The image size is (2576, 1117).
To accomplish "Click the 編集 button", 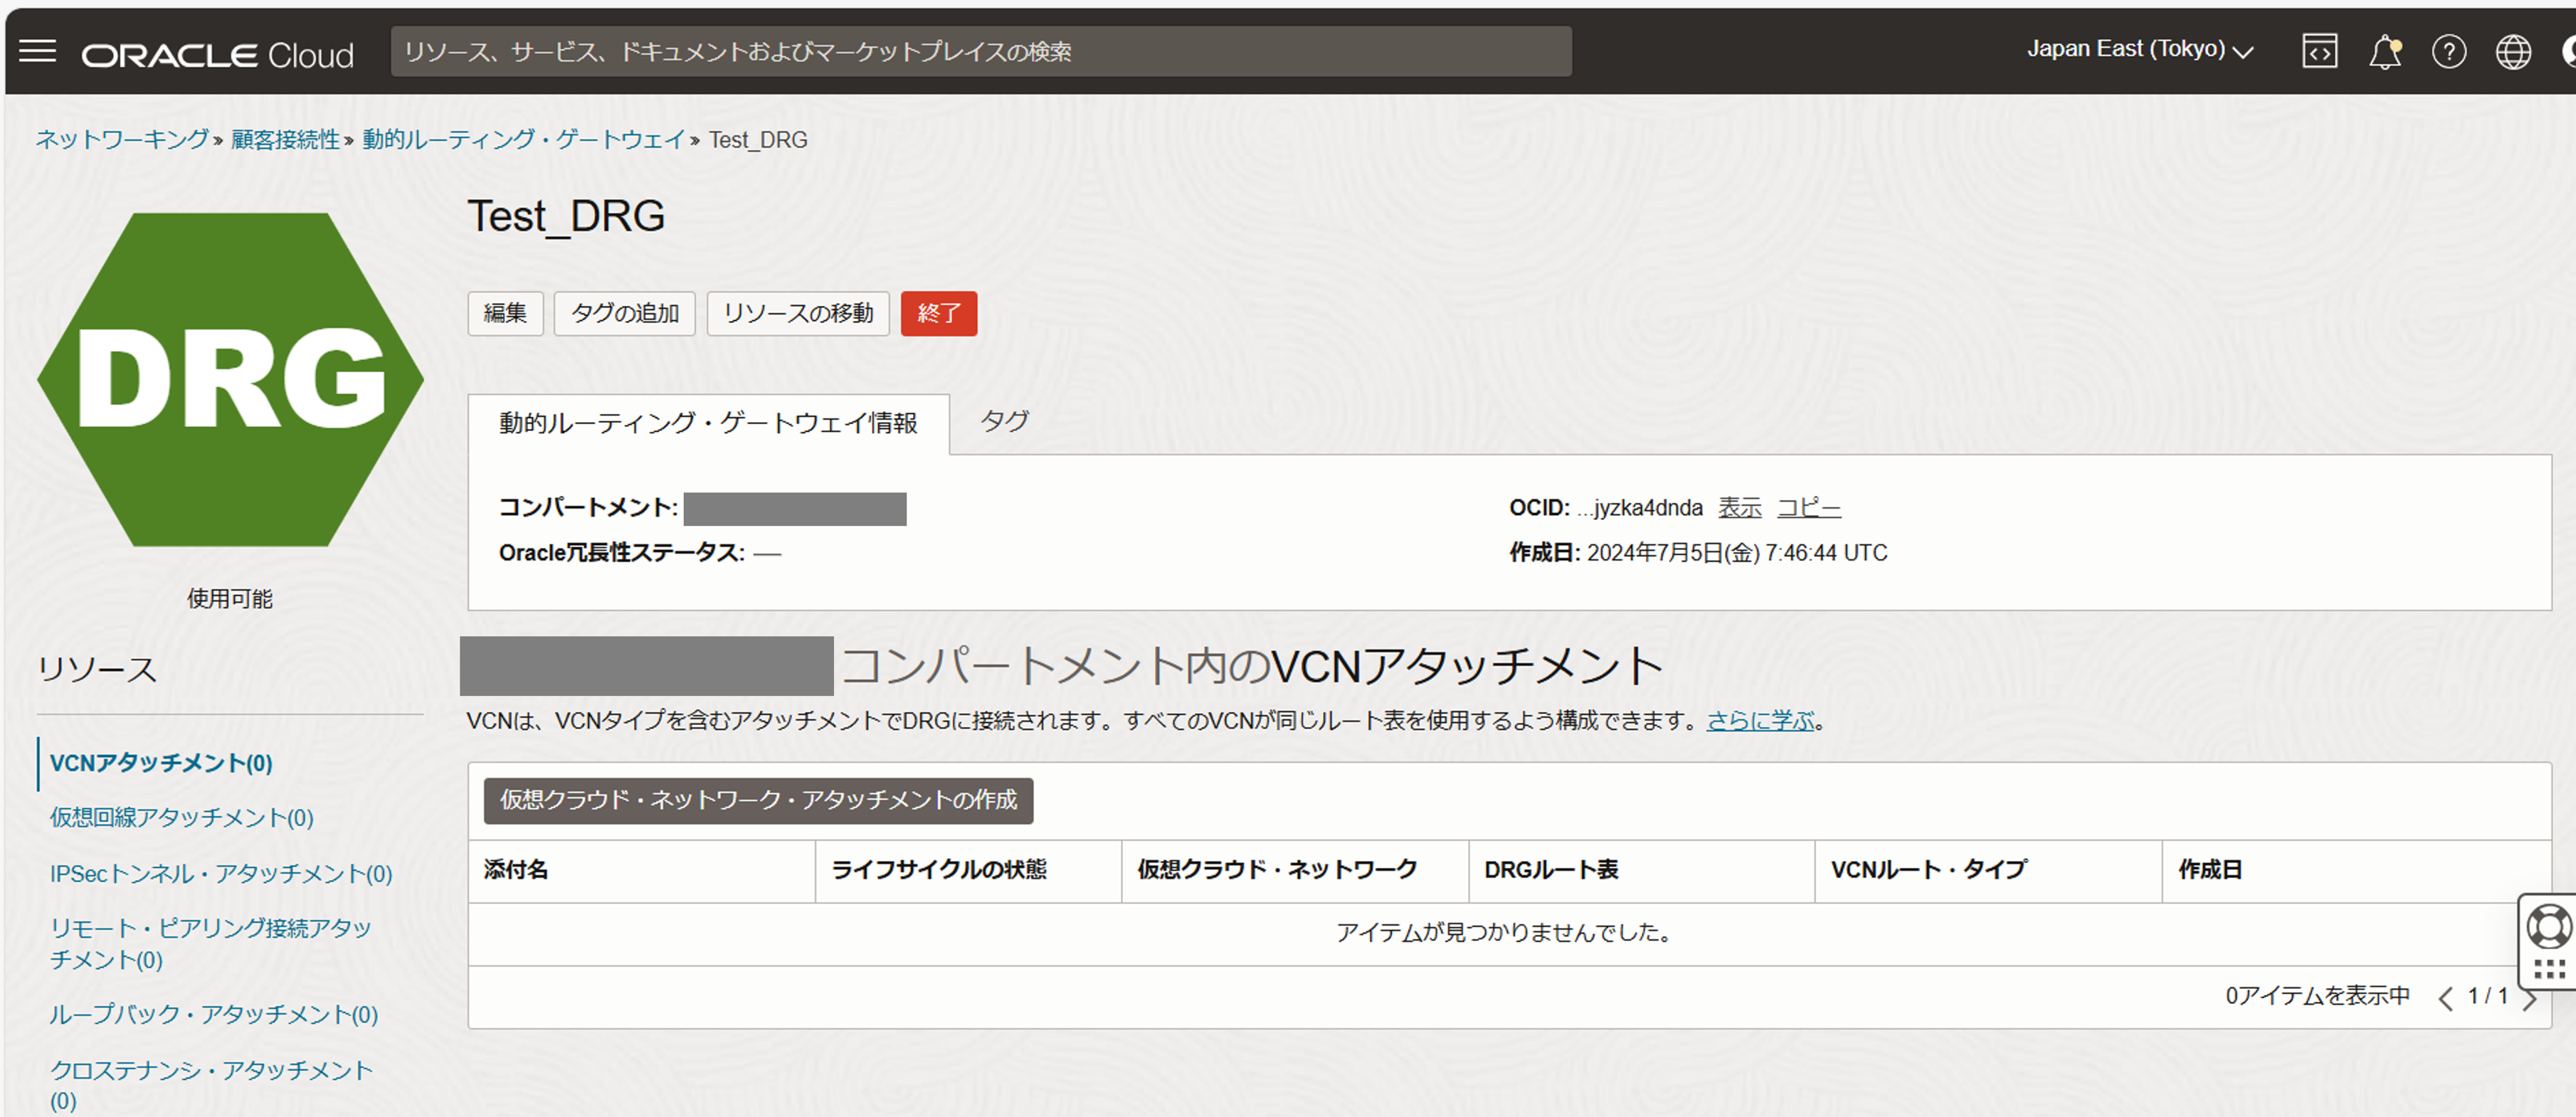I will click(505, 313).
